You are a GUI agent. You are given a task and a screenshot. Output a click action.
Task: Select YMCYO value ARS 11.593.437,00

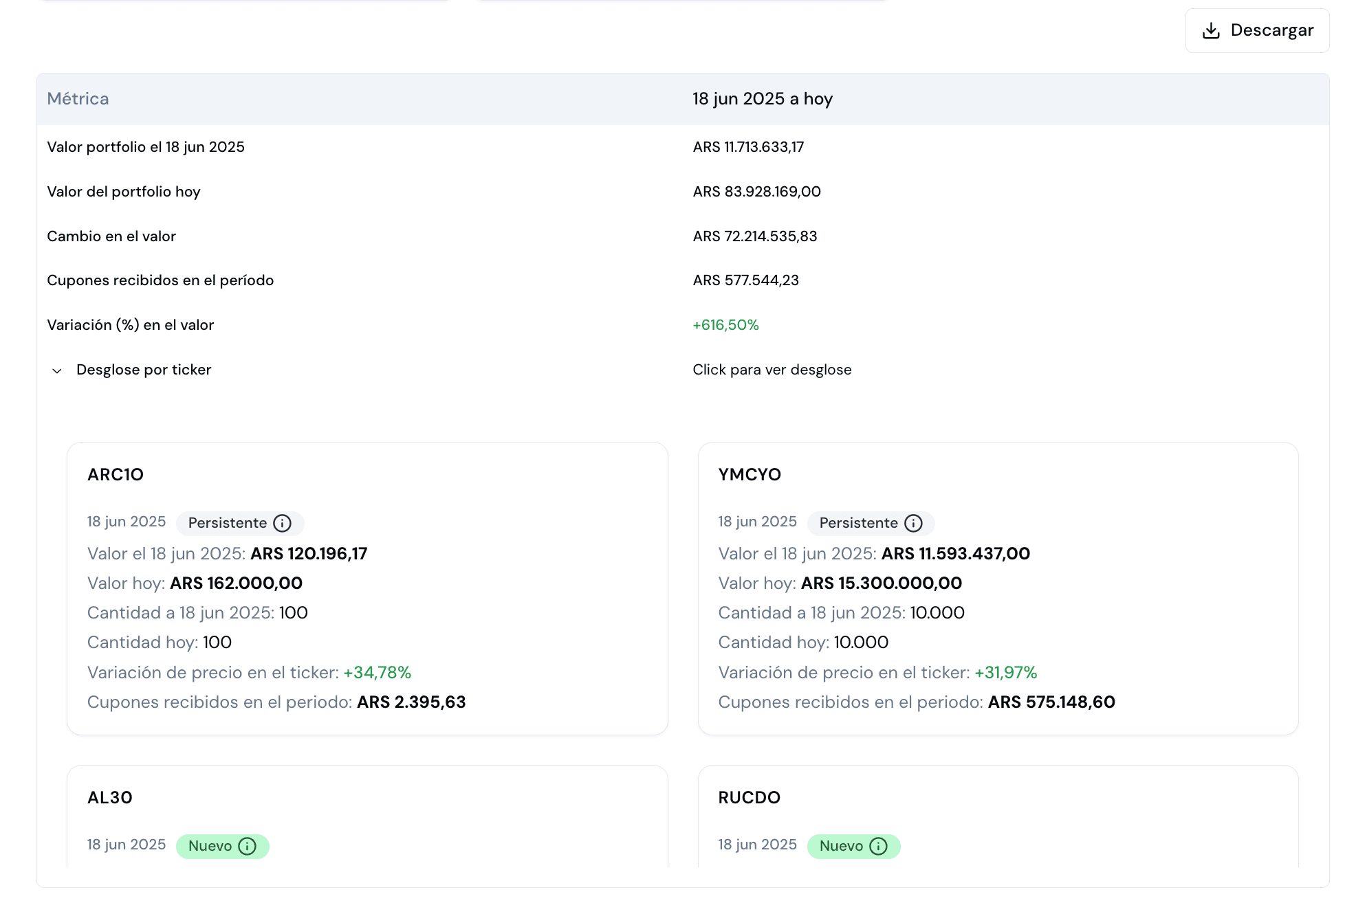pyautogui.click(x=956, y=554)
